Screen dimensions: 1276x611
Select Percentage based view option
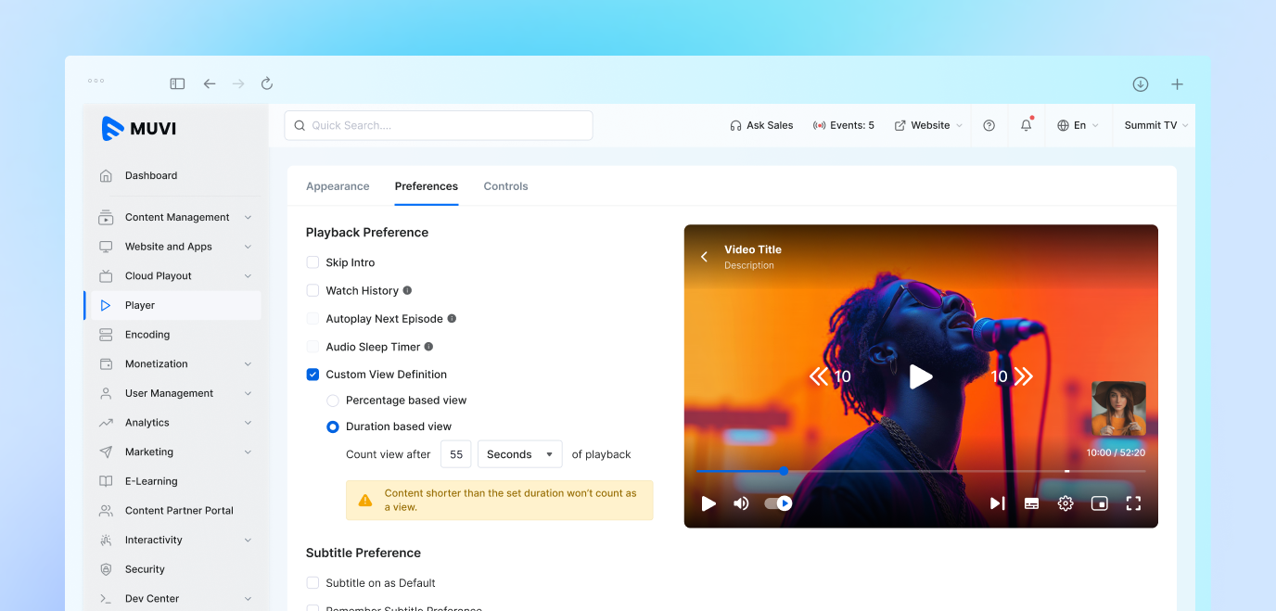click(x=333, y=401)
